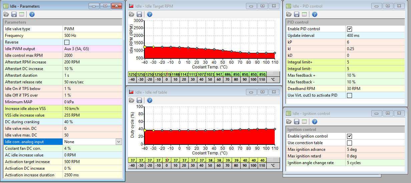Toggle the Reverse checkbox

[x=67, y=42]
